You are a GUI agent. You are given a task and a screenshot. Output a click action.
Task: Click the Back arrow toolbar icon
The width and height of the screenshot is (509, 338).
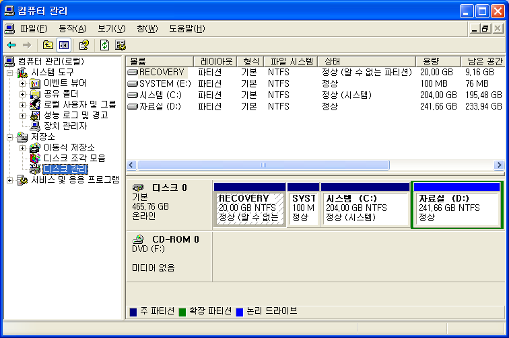(11, 45)
